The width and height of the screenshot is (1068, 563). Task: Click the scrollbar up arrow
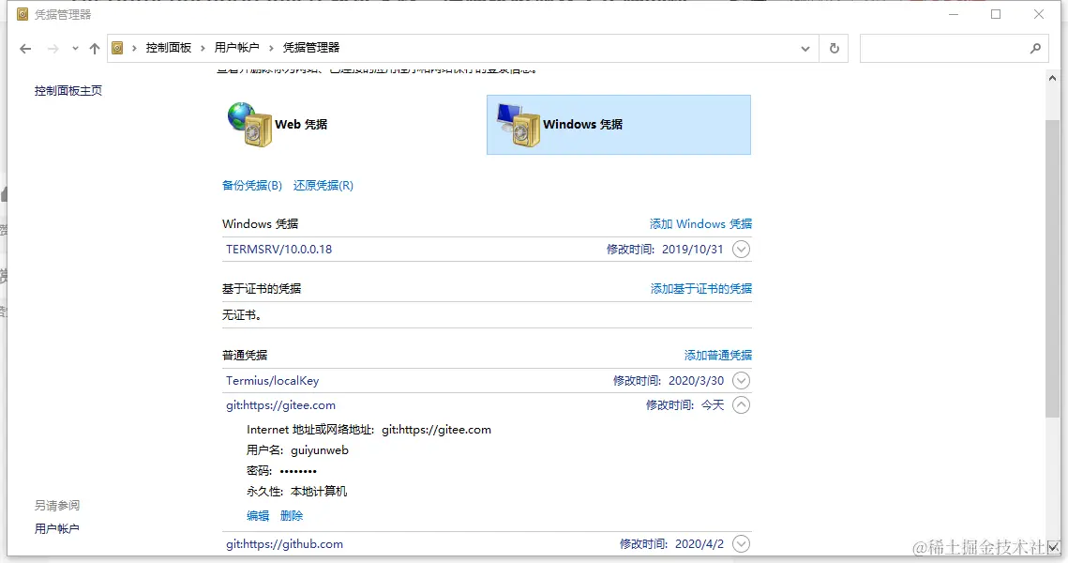1052,79
